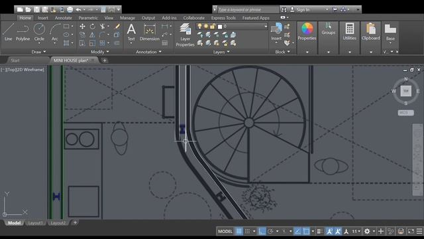Activate the Rotate tool
The width and height of the screenshot is (424, 239).
point(93,27)
